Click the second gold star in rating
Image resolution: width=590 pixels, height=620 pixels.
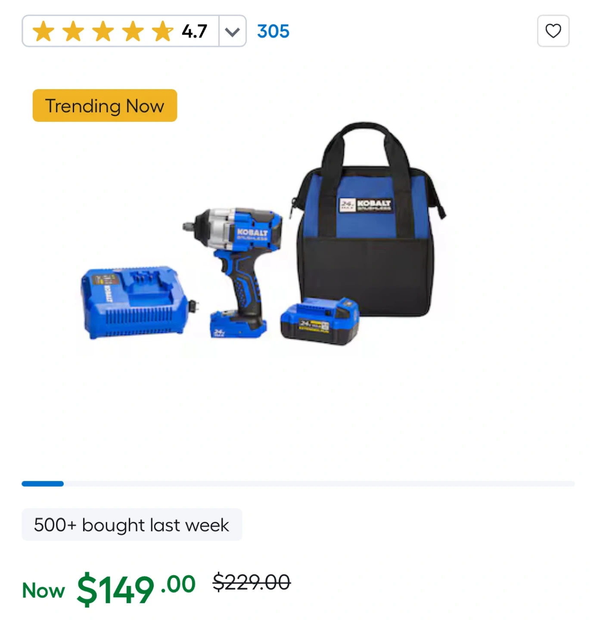pos(73,31)
